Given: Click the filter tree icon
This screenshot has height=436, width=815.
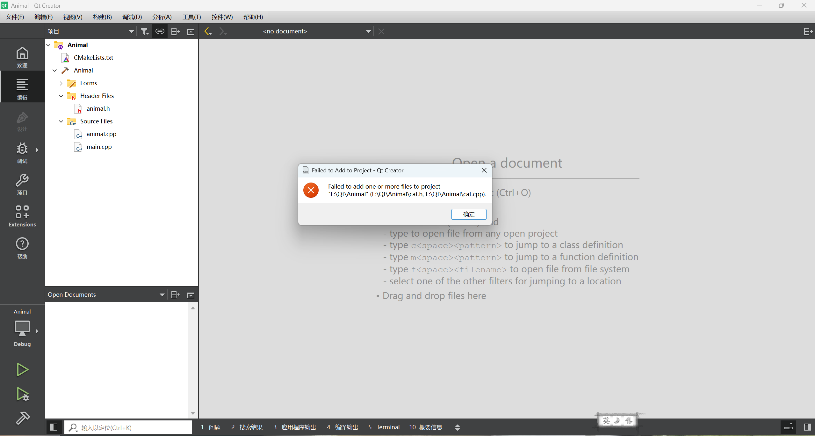Looking at the screenshot, I should [x=144, y=31].
